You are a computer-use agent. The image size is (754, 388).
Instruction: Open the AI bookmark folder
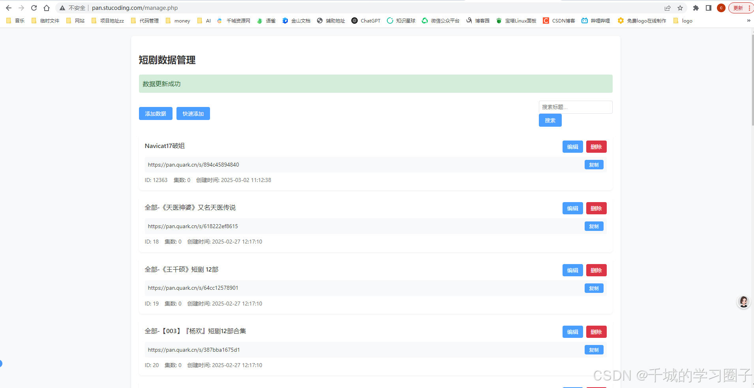pyautogui.click(x=204, y=21)
